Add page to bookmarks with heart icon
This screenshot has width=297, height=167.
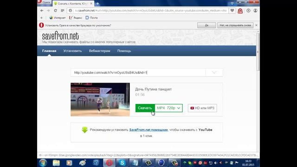232,11
